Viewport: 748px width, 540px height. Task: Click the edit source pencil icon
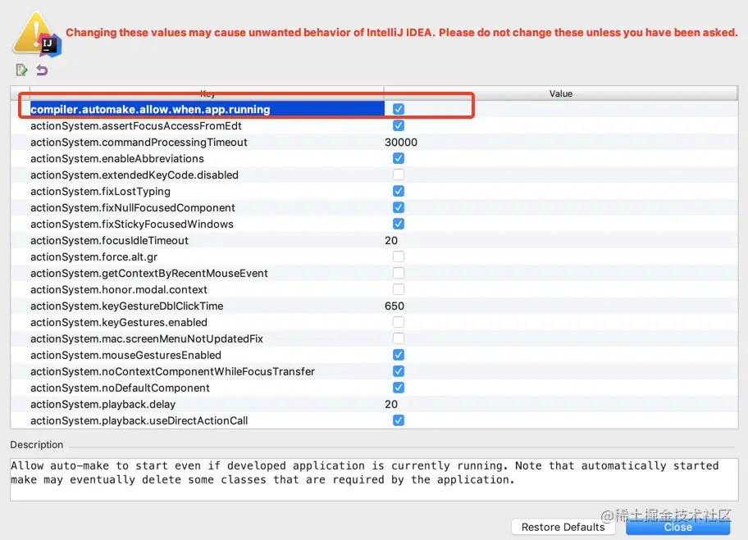tap(21, 70)
